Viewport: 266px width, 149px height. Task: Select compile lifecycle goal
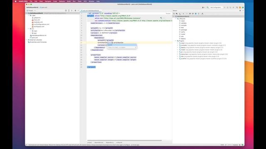tap(183, 25)
